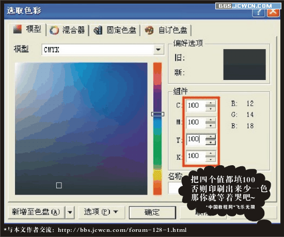This screenshot has height=237, width=284.
Task: Switch to the 模型 tab
Action: (x=27, y=29)
